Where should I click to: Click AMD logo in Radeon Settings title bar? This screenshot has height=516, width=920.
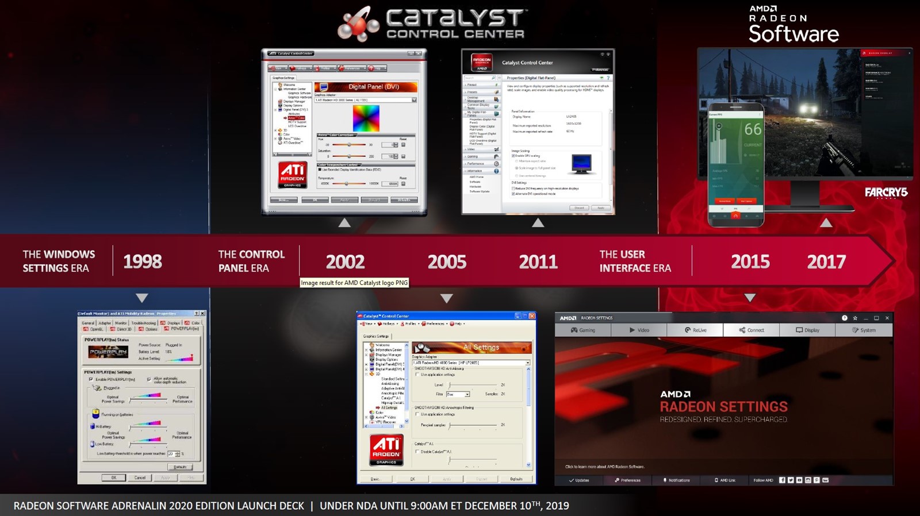[x=568, y=318]
